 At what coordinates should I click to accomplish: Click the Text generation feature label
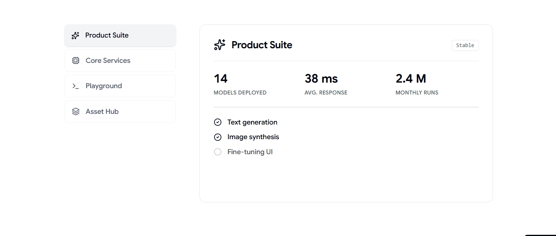[252, 123]
